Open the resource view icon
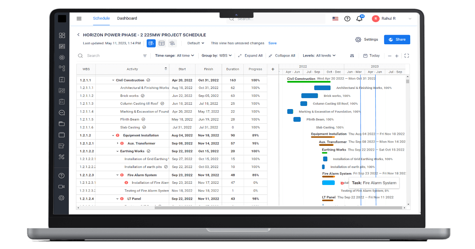The image size is (475, 249). 172,43
